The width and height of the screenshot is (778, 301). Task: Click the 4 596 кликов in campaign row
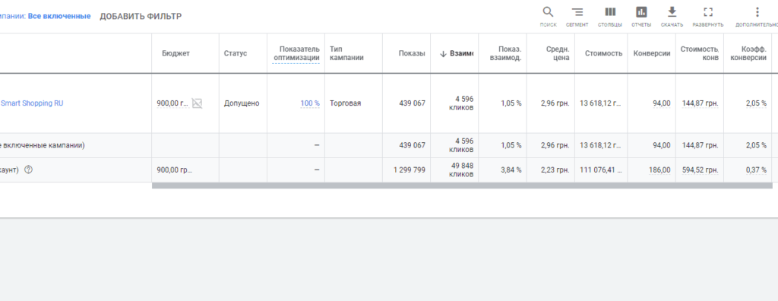[461, 103]
